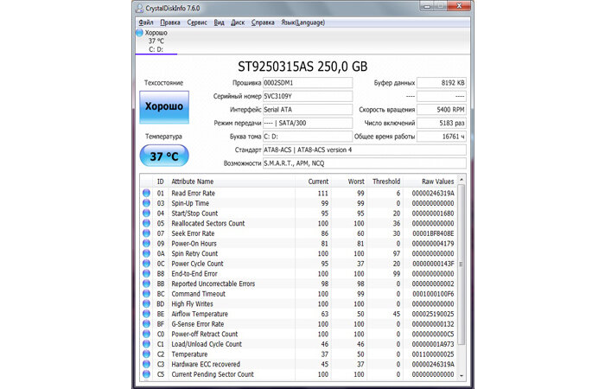This screenshot has width=605, height=389.
Task: Click status icon for Airflow Temperature
Action: pos(146,314)
